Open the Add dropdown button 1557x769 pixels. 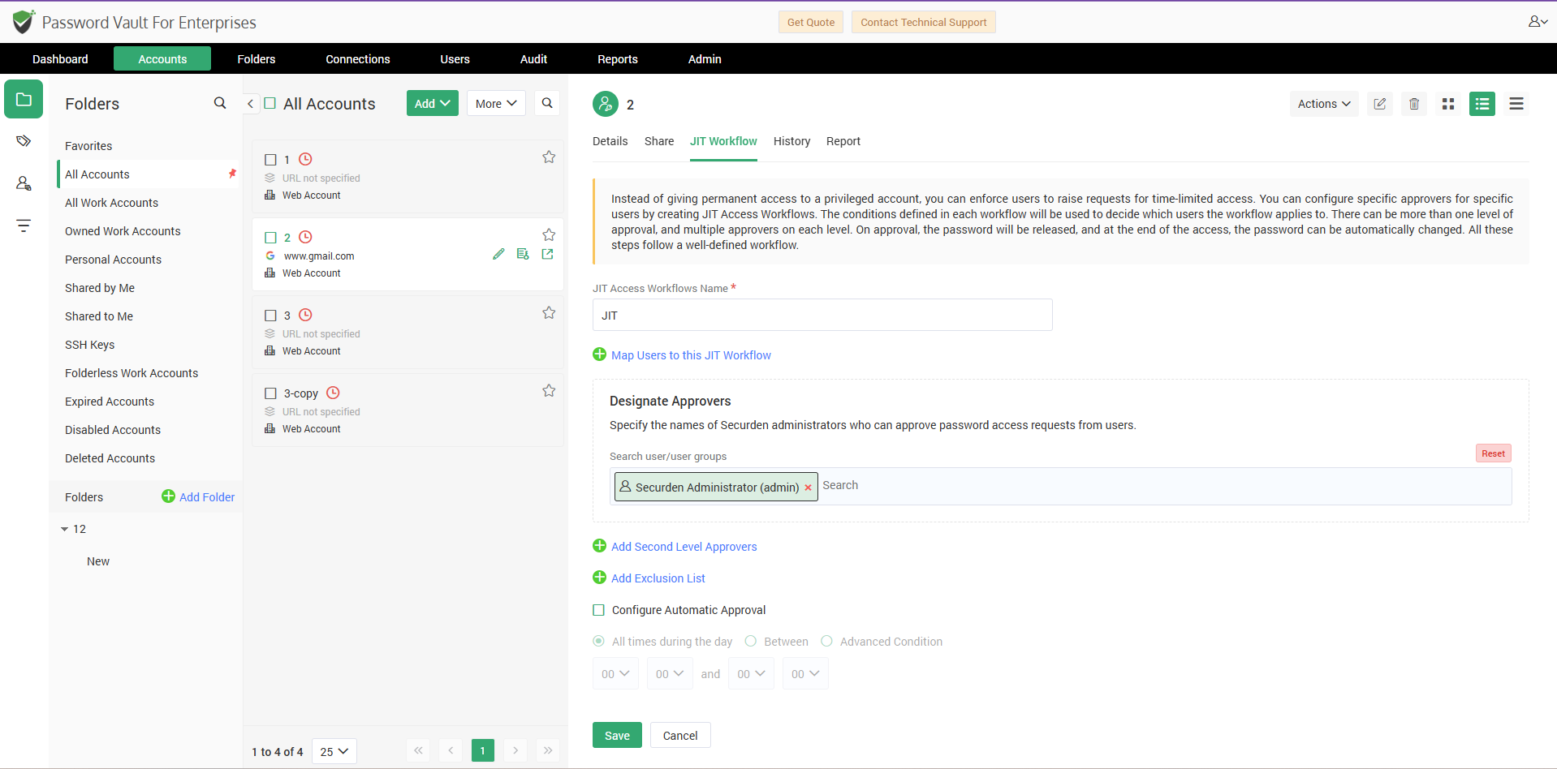(433, 103)
